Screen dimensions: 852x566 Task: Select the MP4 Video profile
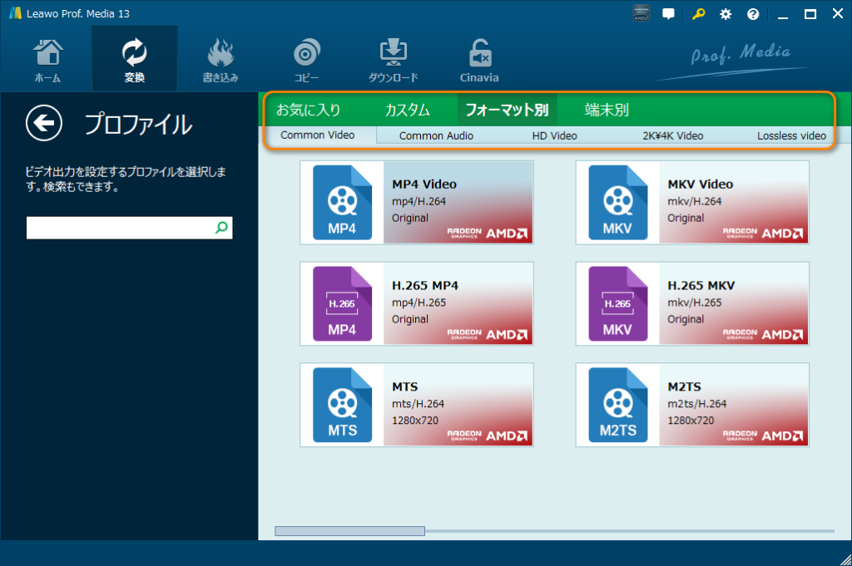tap(416, 202)
